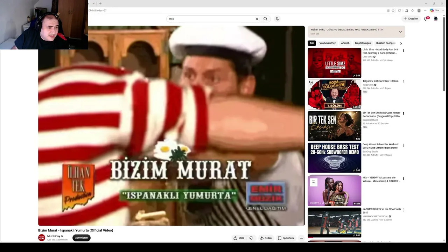This screenshot has width=448, height=252.
Task: Dislike the Bizim Murat video
Action: [x=251, y=238]
